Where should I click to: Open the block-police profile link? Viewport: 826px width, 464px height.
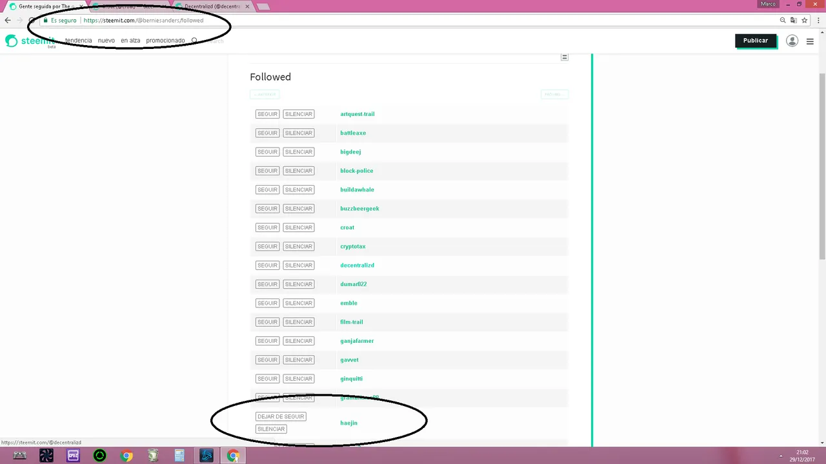click(x=357, y=171)
